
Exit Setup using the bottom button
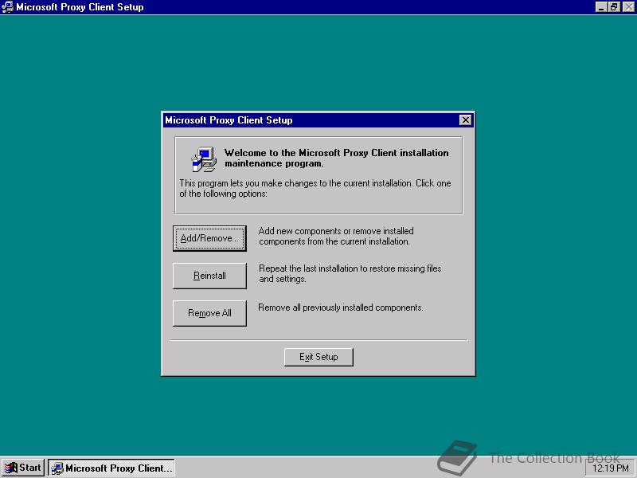(318, 357)
